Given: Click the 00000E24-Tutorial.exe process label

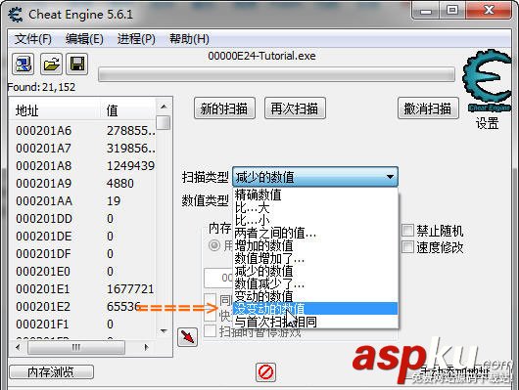Looking at the screenshot, I should [x=261, y=56].
